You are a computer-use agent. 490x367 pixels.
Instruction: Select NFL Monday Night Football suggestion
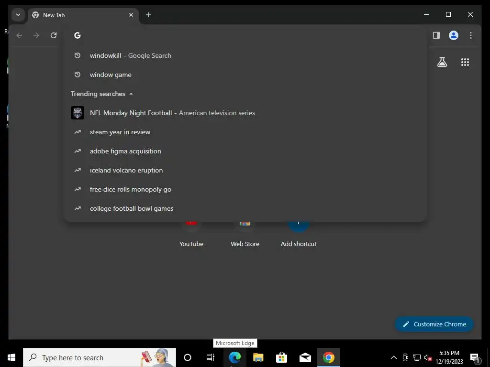pos(245,113)
